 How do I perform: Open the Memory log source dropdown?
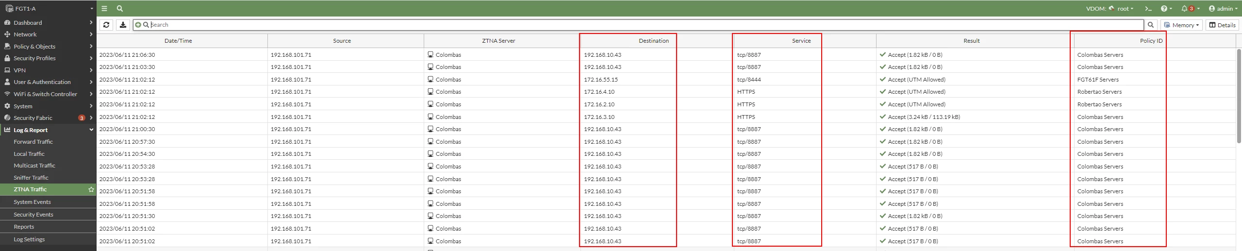(1181, 25)
